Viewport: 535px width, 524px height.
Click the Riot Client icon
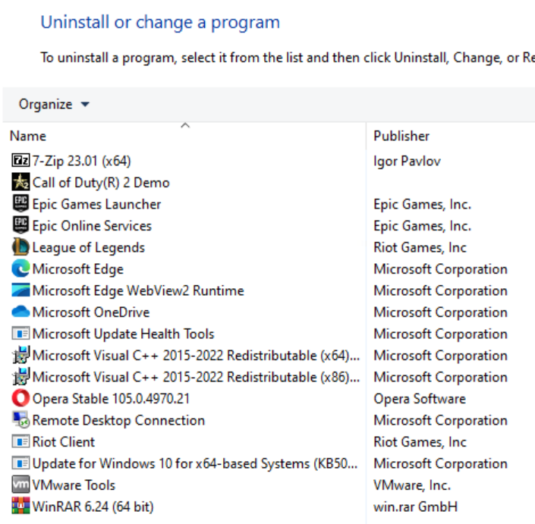[20, 441]
